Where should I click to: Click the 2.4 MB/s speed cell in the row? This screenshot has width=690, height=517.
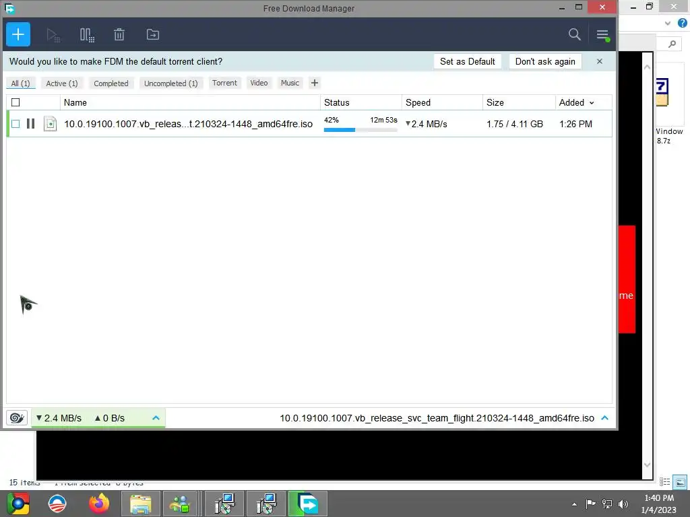426,124
